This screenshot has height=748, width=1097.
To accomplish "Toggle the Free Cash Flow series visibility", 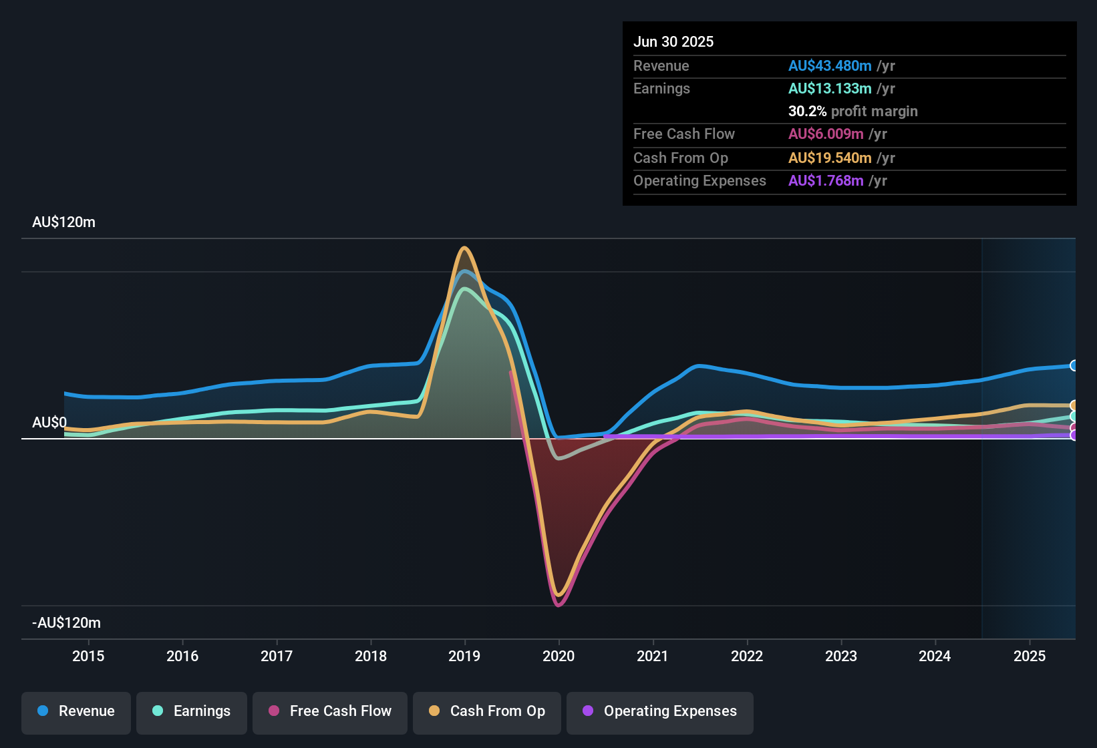I will (329, 711).
